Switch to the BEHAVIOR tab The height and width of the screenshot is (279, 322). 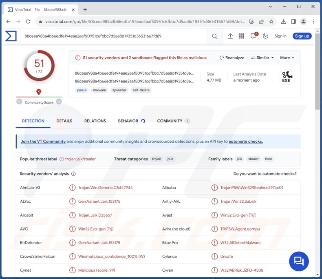[x=131, y=121]
